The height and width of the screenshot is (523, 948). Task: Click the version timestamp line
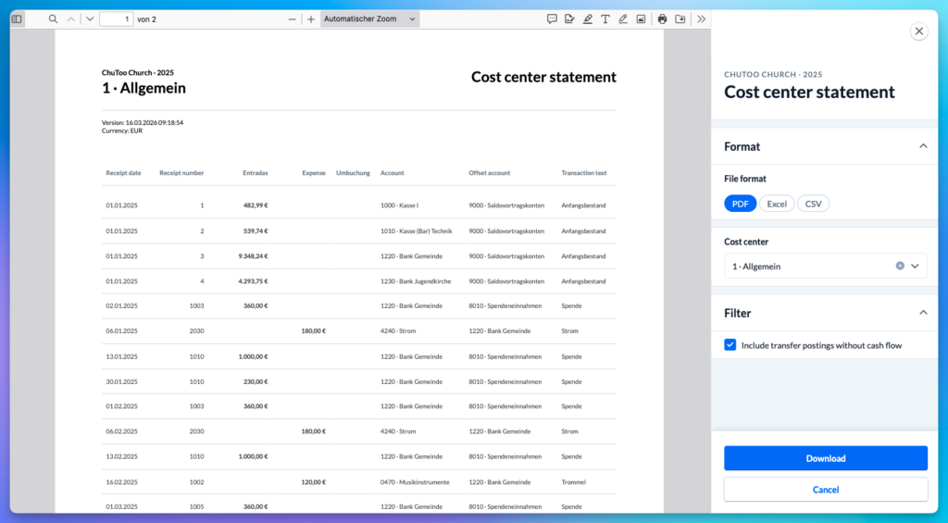[142, 123]
